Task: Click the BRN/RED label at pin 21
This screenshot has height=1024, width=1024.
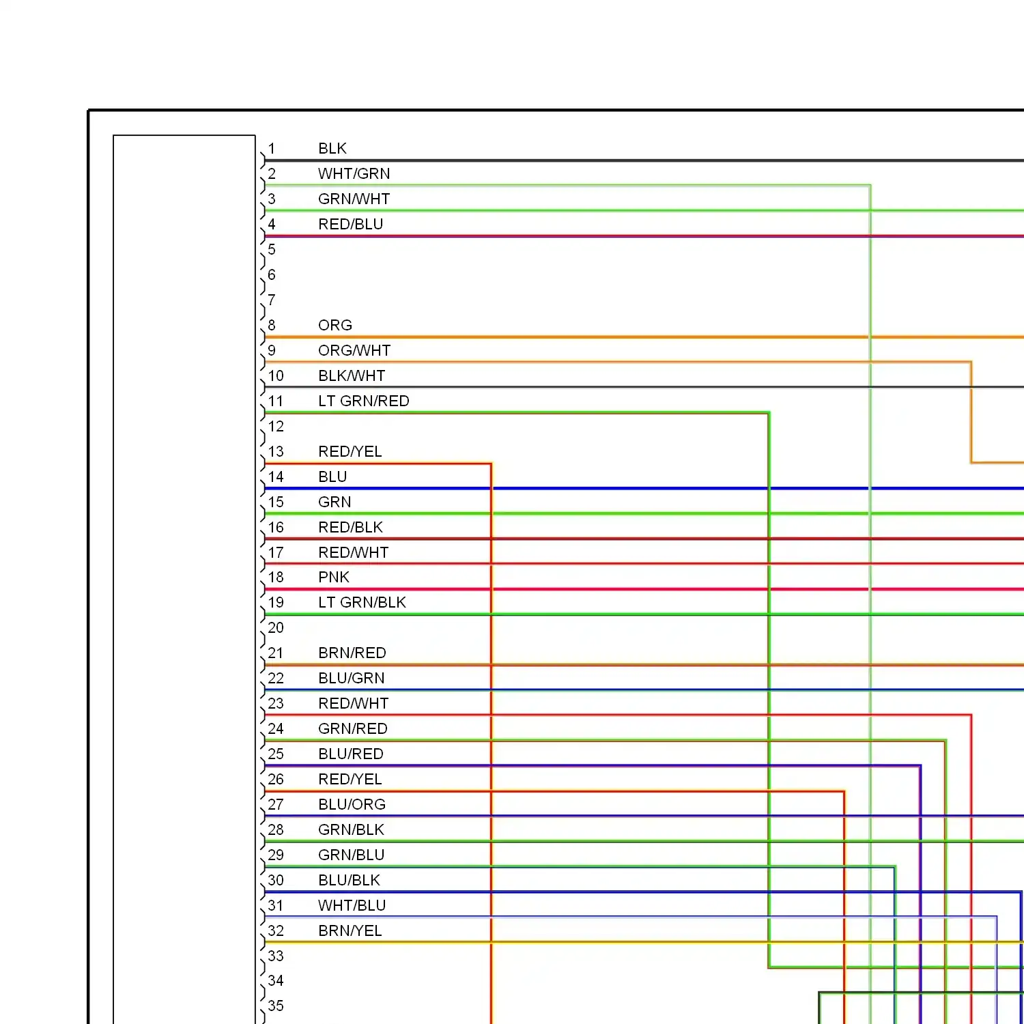Action: pos(352,653)
